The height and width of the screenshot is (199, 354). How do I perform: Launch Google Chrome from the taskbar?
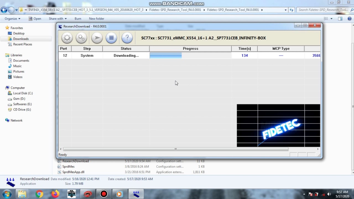[x=39, y=194]
